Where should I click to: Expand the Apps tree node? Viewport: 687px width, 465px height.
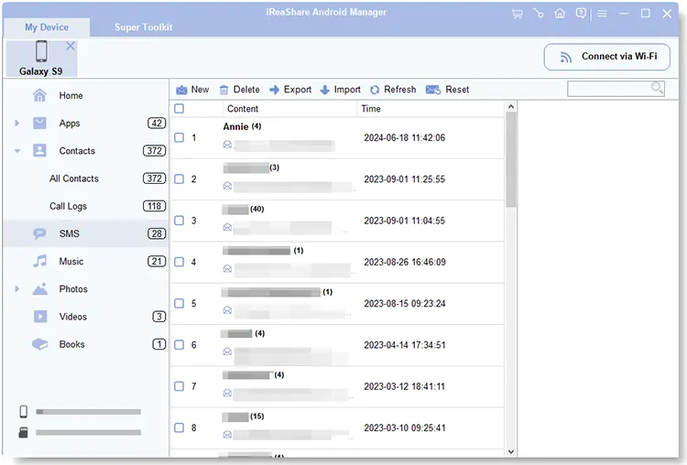click(x=16, y=124)
